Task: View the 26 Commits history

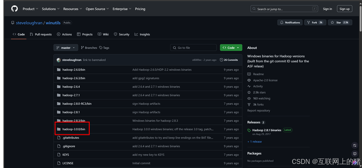Action: tap(229, 60)
